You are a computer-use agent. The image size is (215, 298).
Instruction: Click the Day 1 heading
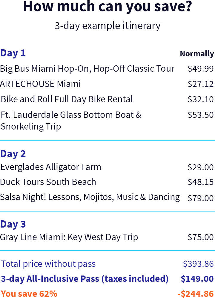click(x=13, y=53)
